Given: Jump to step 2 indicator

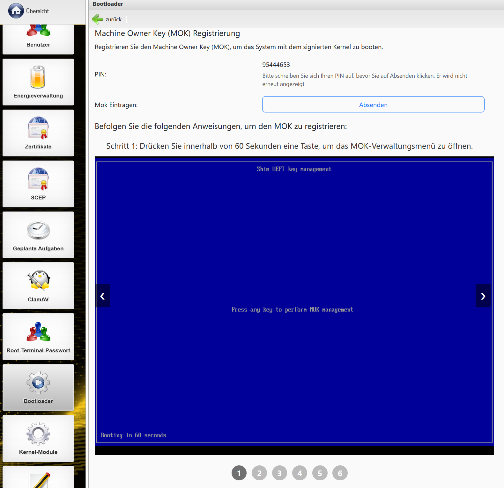Looking at the screenshot, I should 259,473.
